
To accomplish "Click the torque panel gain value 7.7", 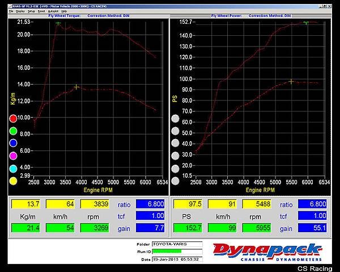I will tap(150, 228).
